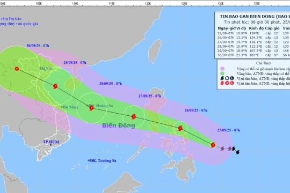Image resolution: width=290 pixels, height=193 pixels.
Task: Select the storm position icon near 26/09/25 - 07h
Action: click(x=180, y=128)
